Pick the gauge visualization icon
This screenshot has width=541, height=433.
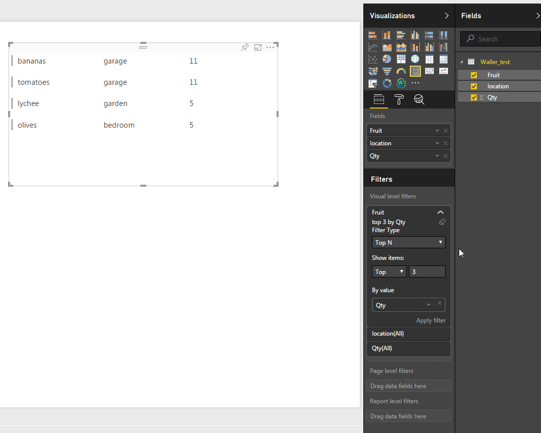coord(401,71)
